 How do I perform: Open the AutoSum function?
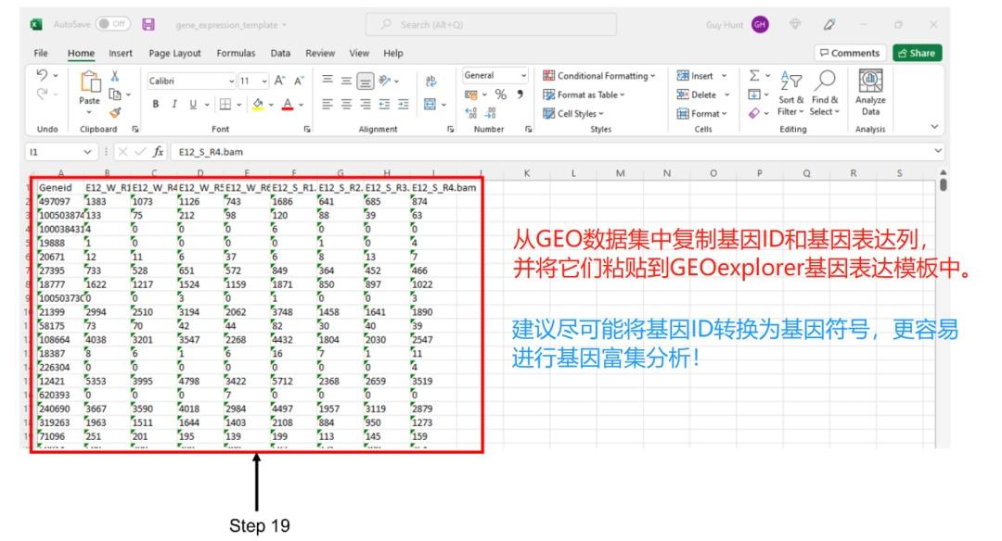tap(753, 75)
